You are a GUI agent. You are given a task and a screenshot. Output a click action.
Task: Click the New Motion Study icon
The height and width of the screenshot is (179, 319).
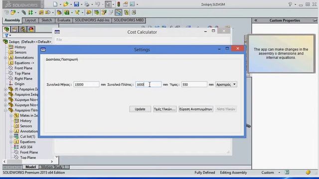(89, 12)
